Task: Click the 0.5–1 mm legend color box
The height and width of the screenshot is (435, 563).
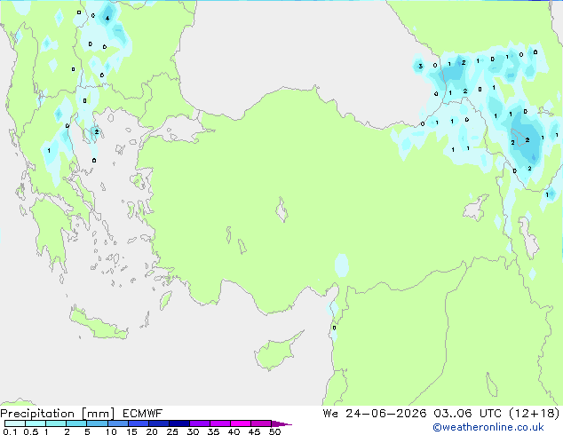Action: (36, 423)
